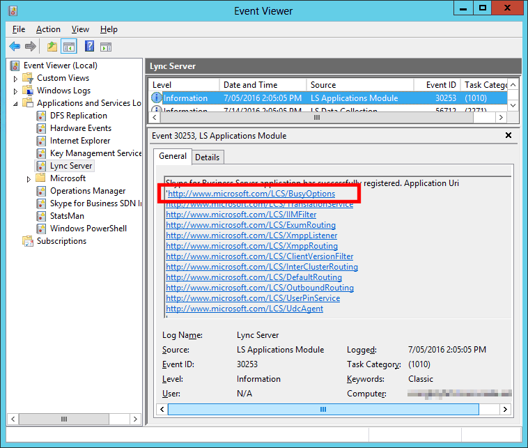Sort events by Date and Time column
Image resolution: width=528 pixels, height=448 pixels.
pos(263,85)
